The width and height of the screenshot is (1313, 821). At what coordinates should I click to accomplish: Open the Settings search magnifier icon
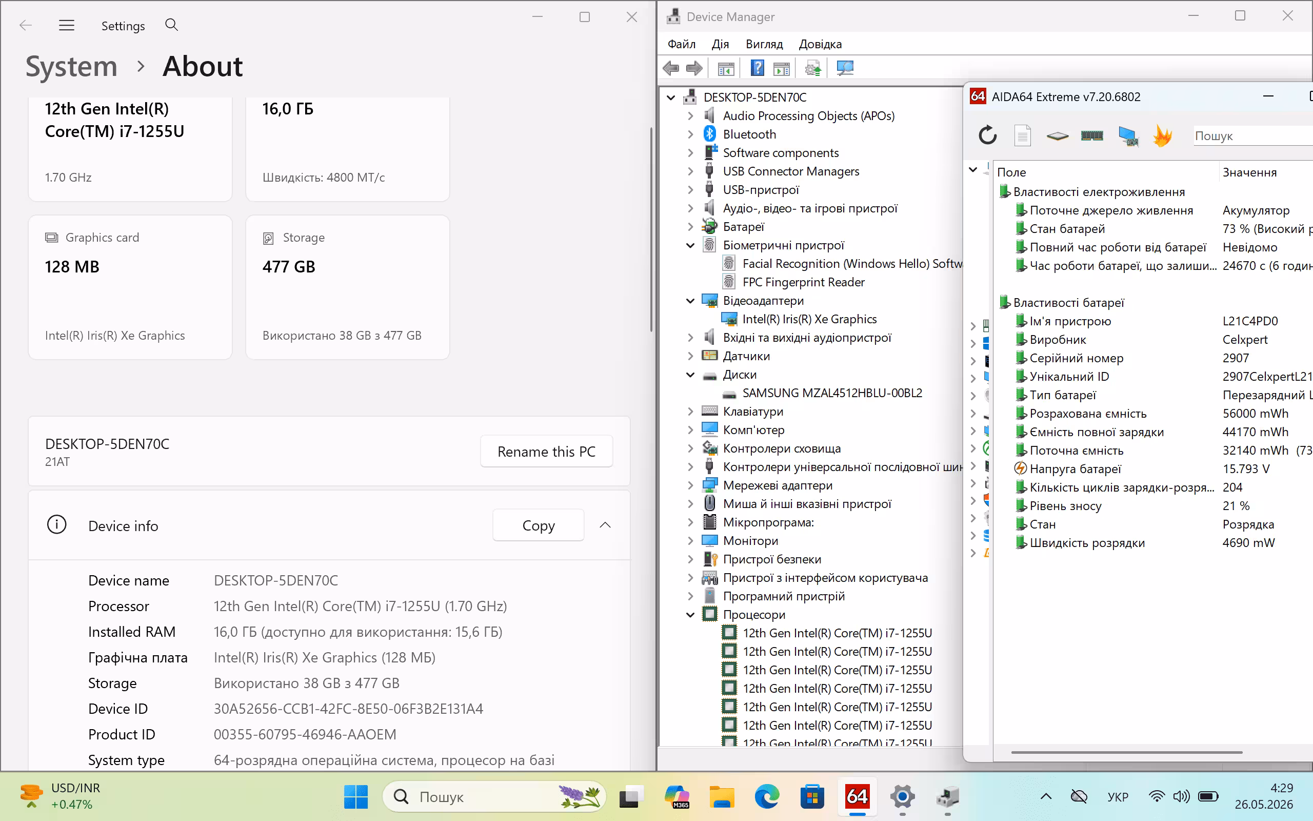(171, 25)
